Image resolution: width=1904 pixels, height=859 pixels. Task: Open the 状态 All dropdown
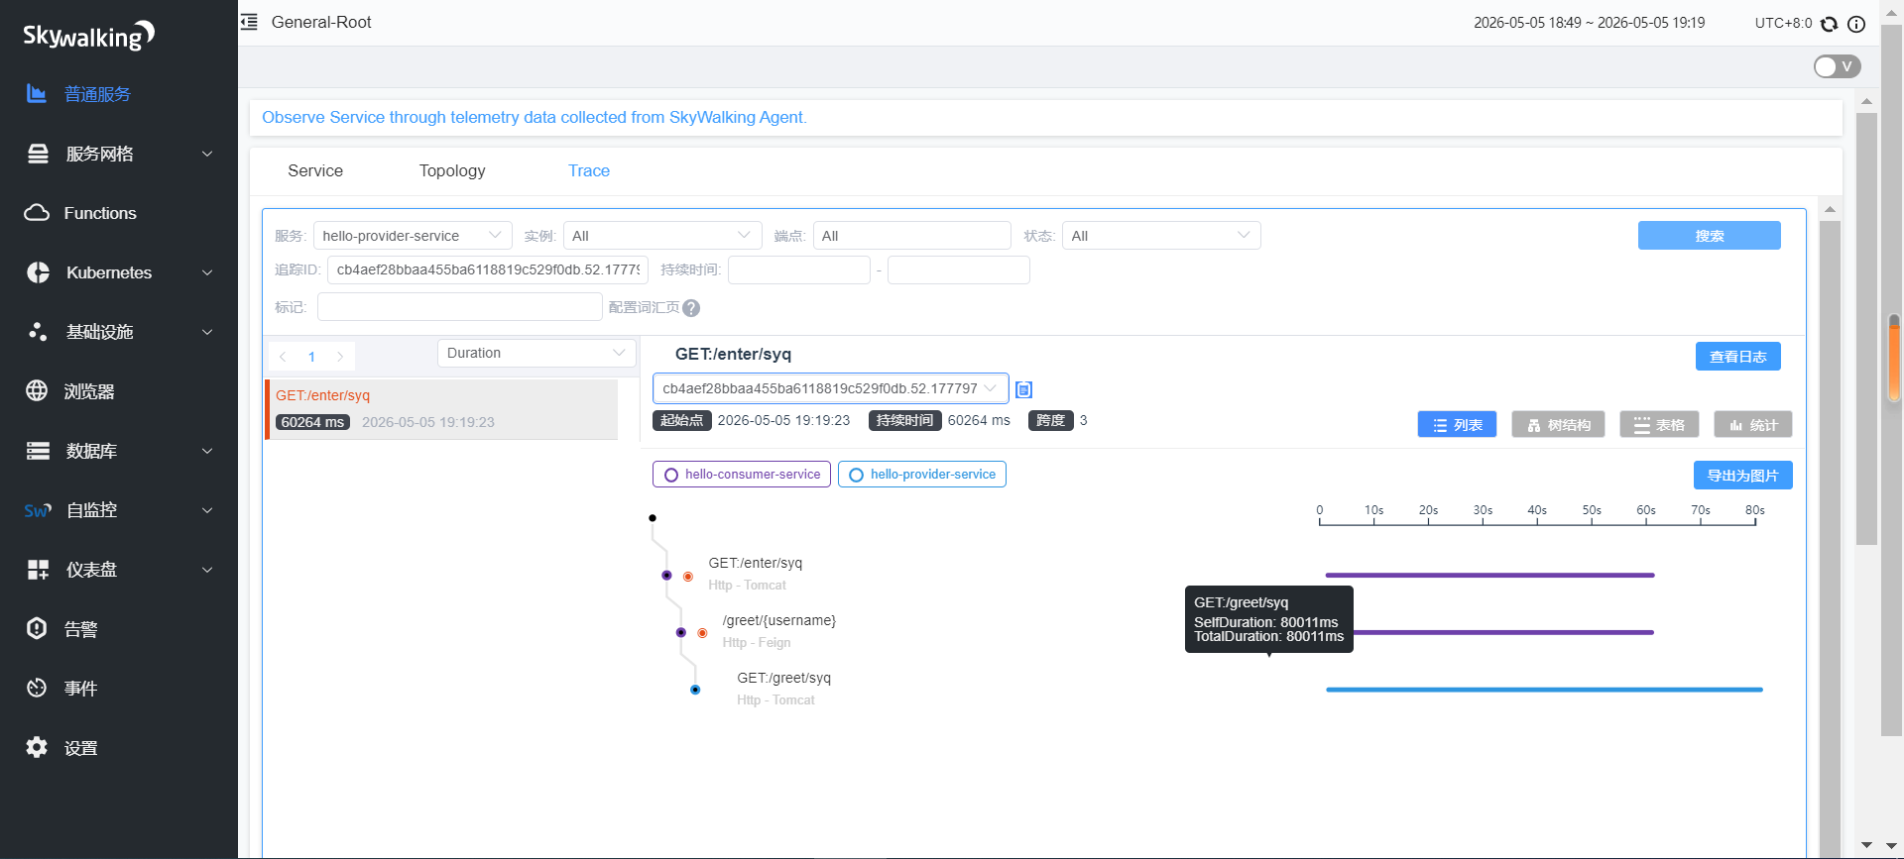point(1161,236)
